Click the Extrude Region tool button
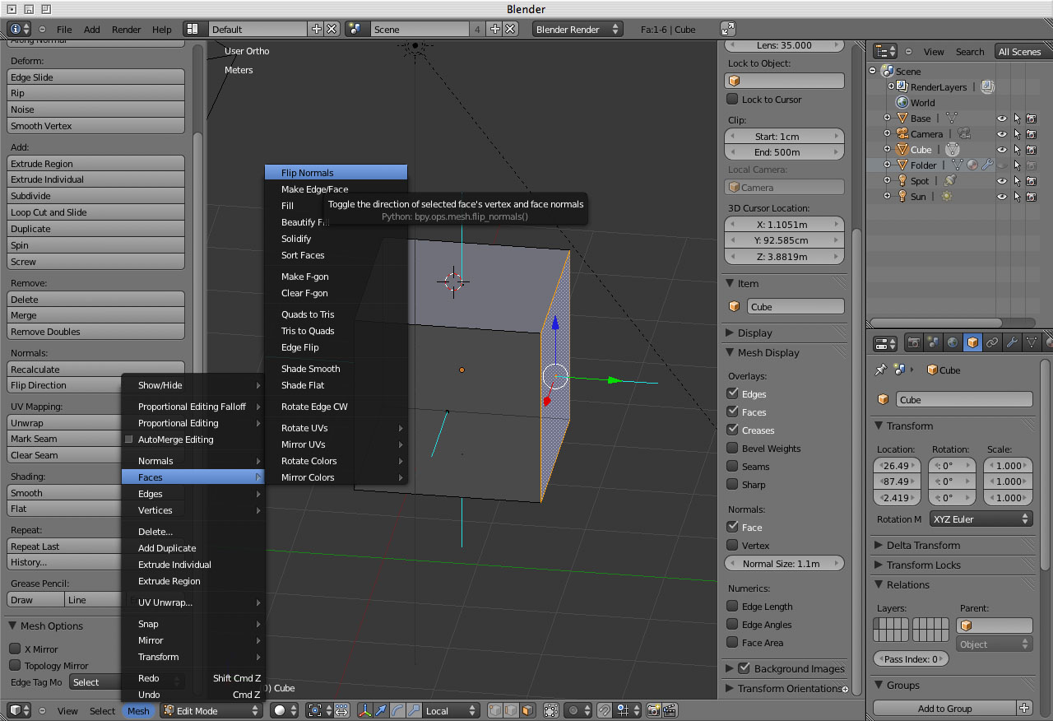The image size is (1053, 721). click(x=95, y=164)
